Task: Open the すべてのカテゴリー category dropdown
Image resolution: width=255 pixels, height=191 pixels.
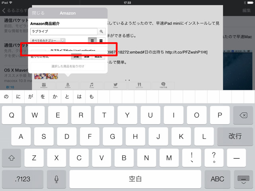Action: [x=48, y=41]
